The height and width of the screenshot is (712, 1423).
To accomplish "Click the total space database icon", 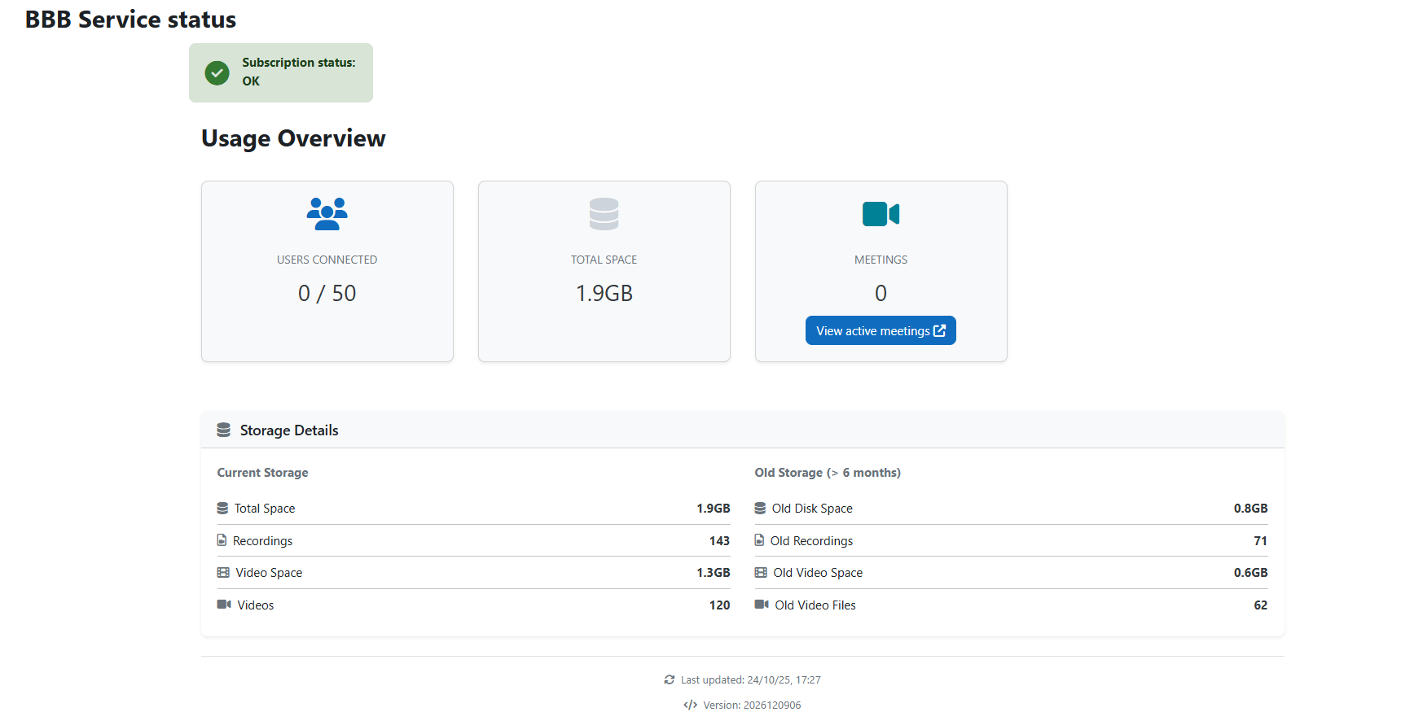I will [x=604, y=213].
